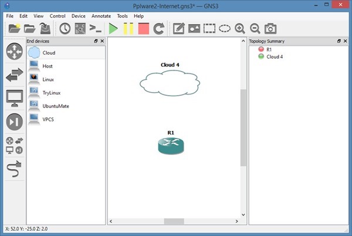The height and width of the screenshot is (236, 352).
Task: Select the TryLinux end device
Action: coord(66,93)
